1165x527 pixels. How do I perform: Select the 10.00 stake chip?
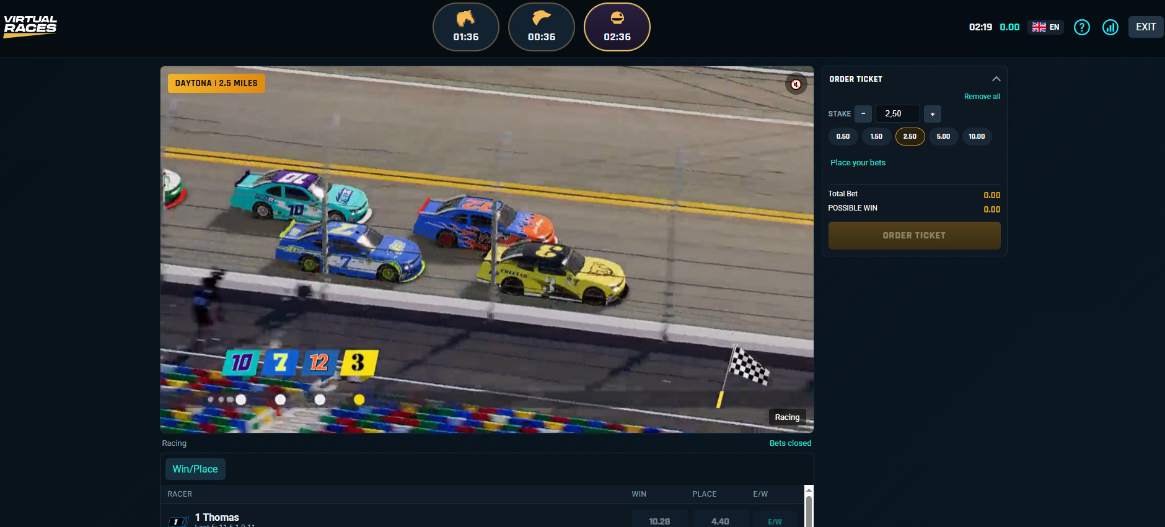pos(977,136)
